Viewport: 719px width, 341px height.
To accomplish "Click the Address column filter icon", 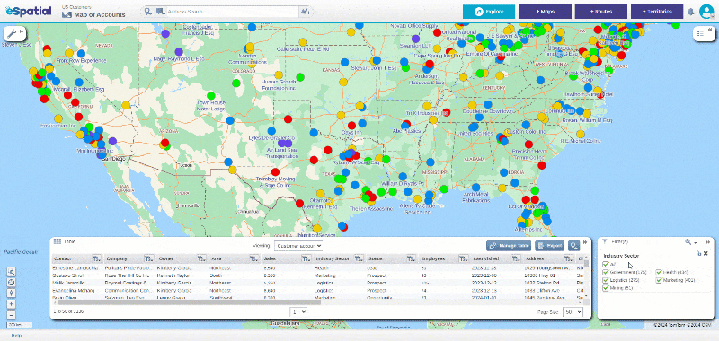I will 569,258.
